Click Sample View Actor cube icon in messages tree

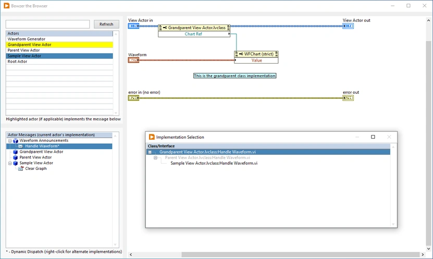pos(16,163)
